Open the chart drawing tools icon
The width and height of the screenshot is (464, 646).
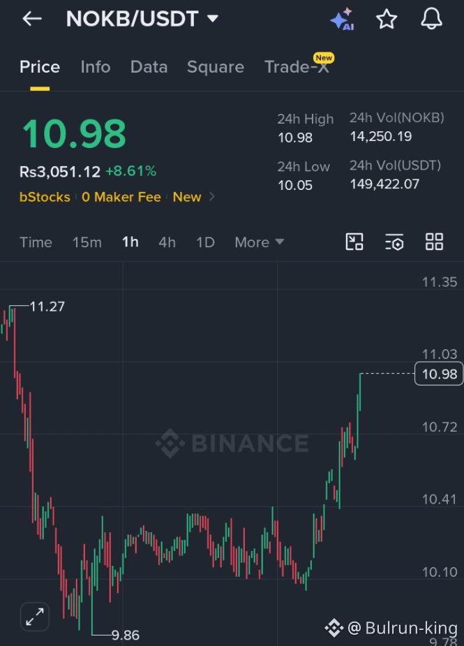[x=354, y=242]
